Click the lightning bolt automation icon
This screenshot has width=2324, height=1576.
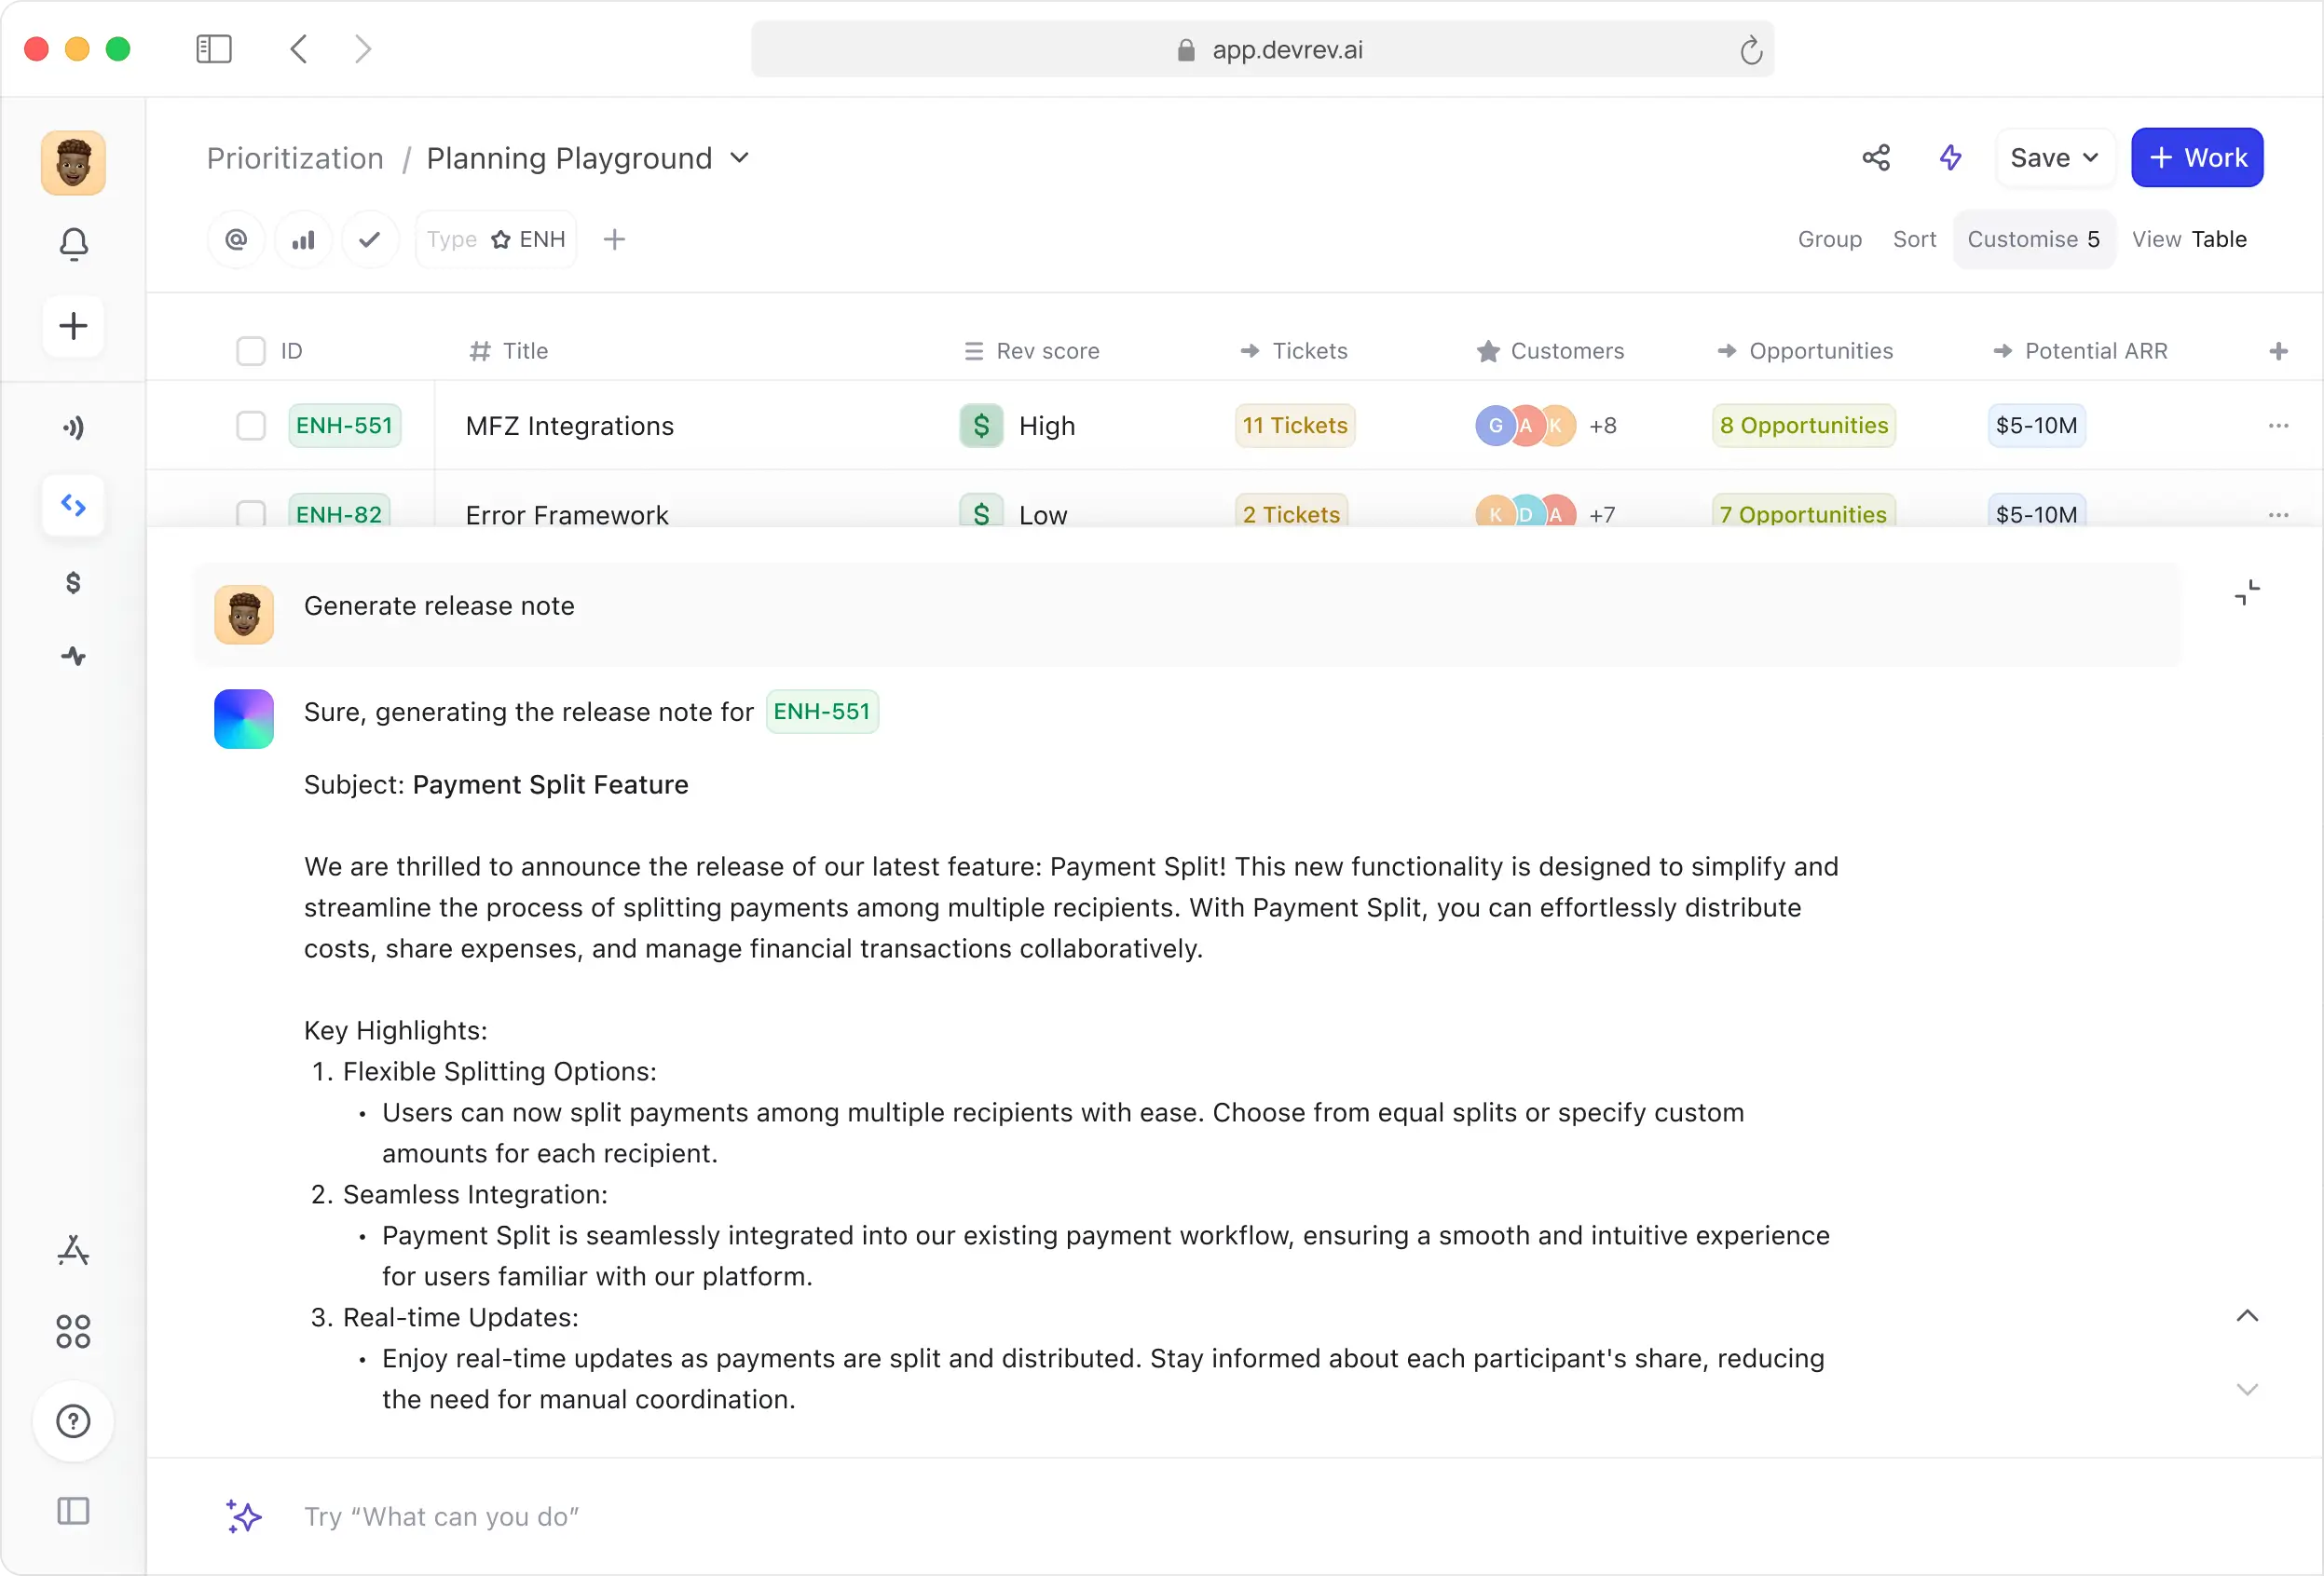[1950, 158]
